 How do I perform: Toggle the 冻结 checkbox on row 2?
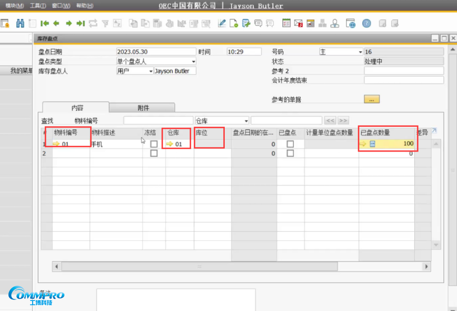coord(153,153)
